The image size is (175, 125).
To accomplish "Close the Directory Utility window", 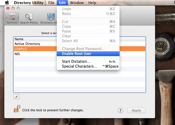I will [8, 8].
